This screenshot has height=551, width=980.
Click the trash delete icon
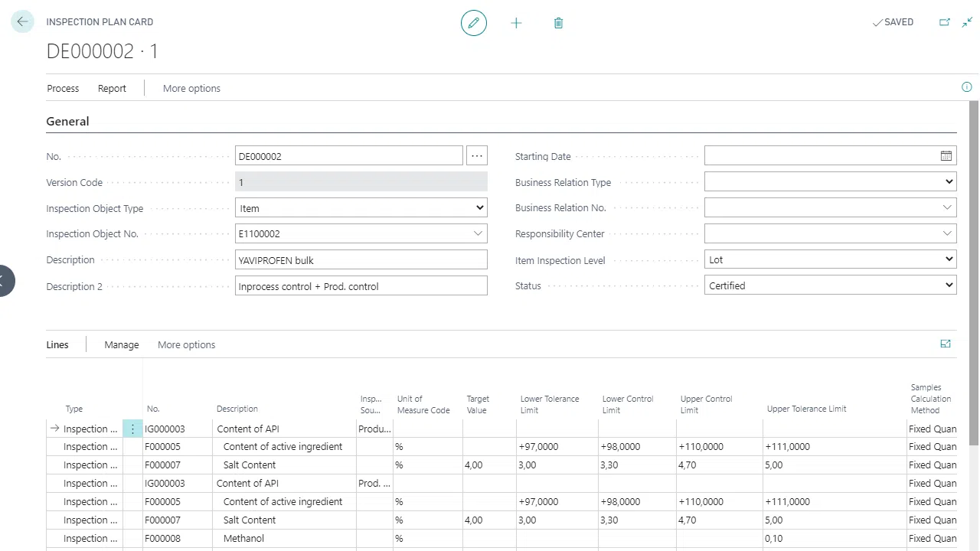click(558, 23)
